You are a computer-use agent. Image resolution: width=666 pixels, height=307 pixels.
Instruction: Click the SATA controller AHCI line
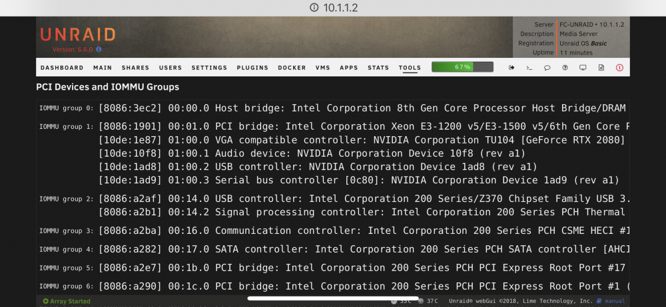[364, 249]
